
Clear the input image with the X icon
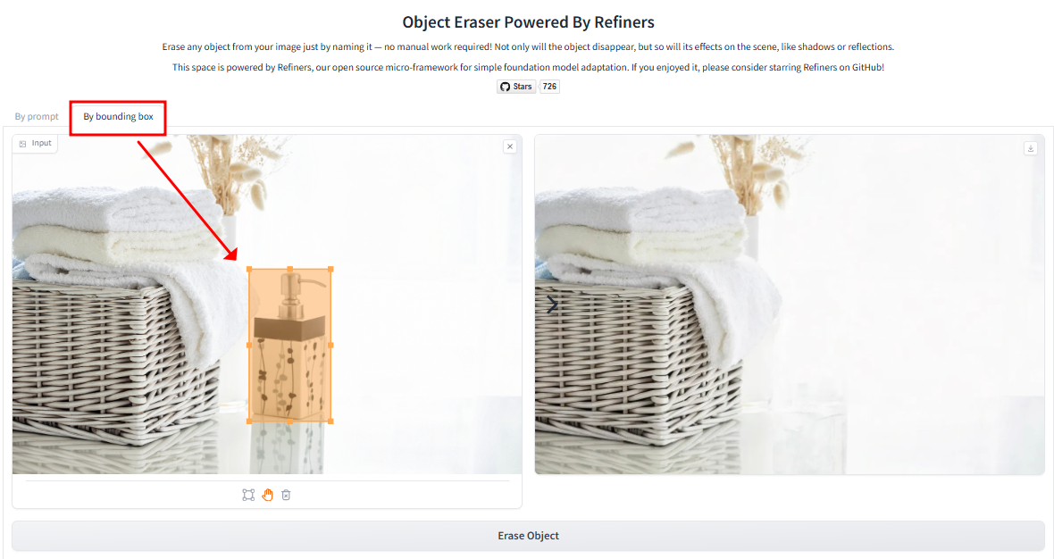[510, 146]
